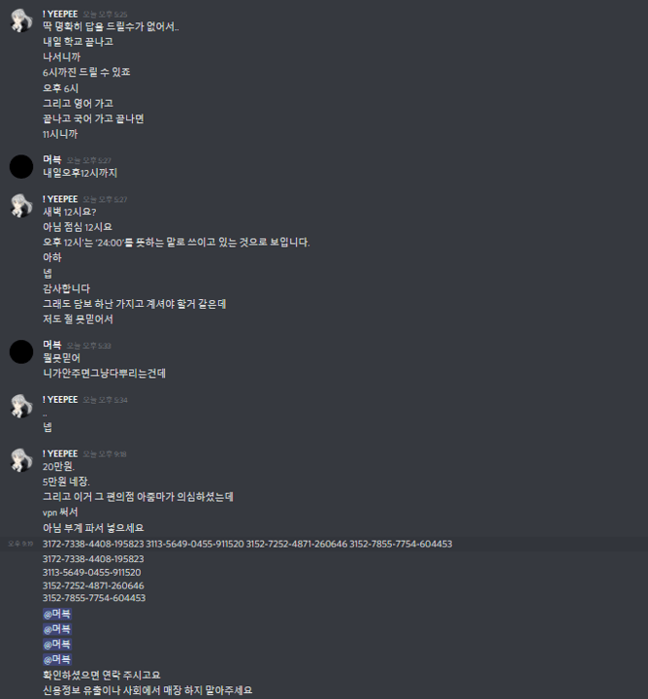Click the ! YEEPEE username above 20만원
This screenshot has width=648, height=699.
point(60,453)
